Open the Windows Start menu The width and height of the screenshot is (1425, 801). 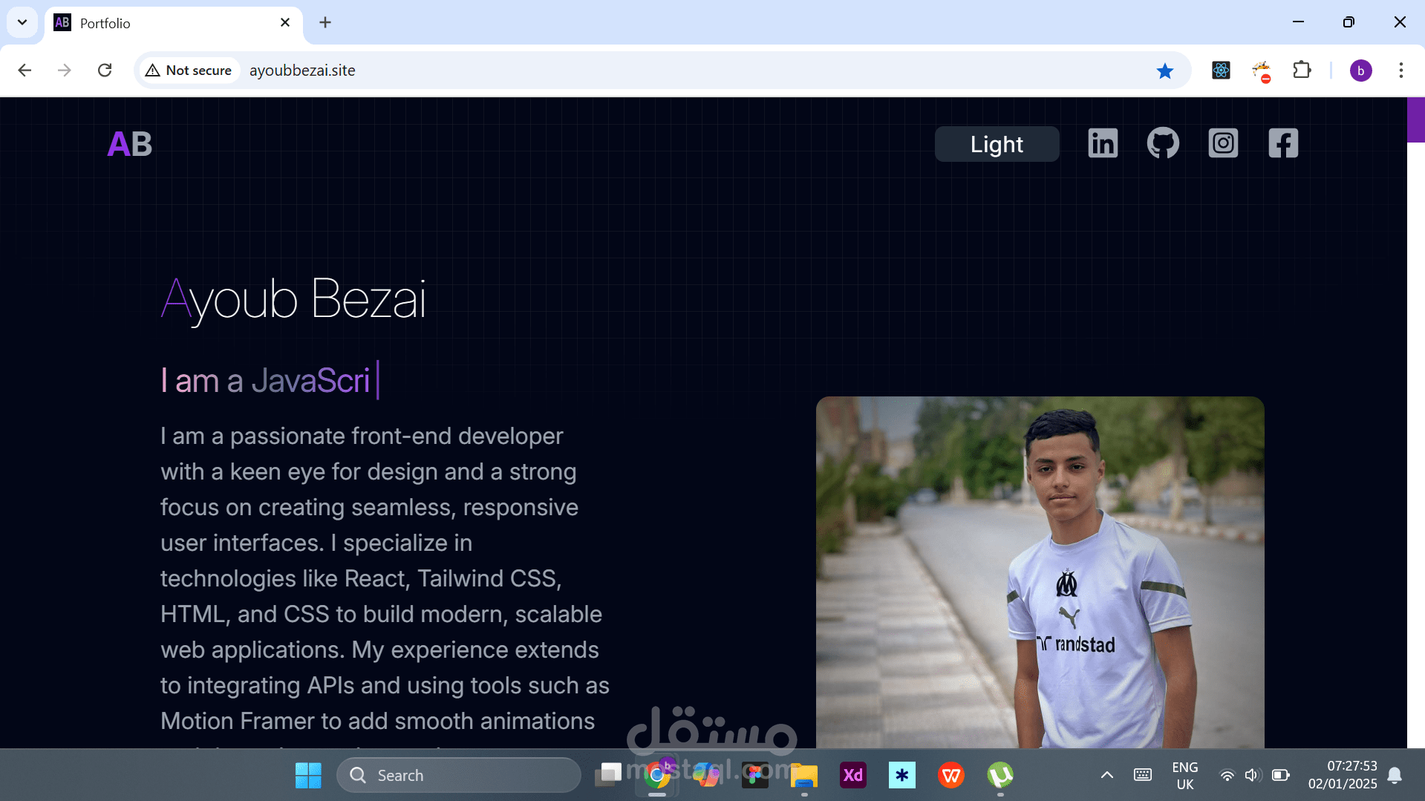pos(308,775)
